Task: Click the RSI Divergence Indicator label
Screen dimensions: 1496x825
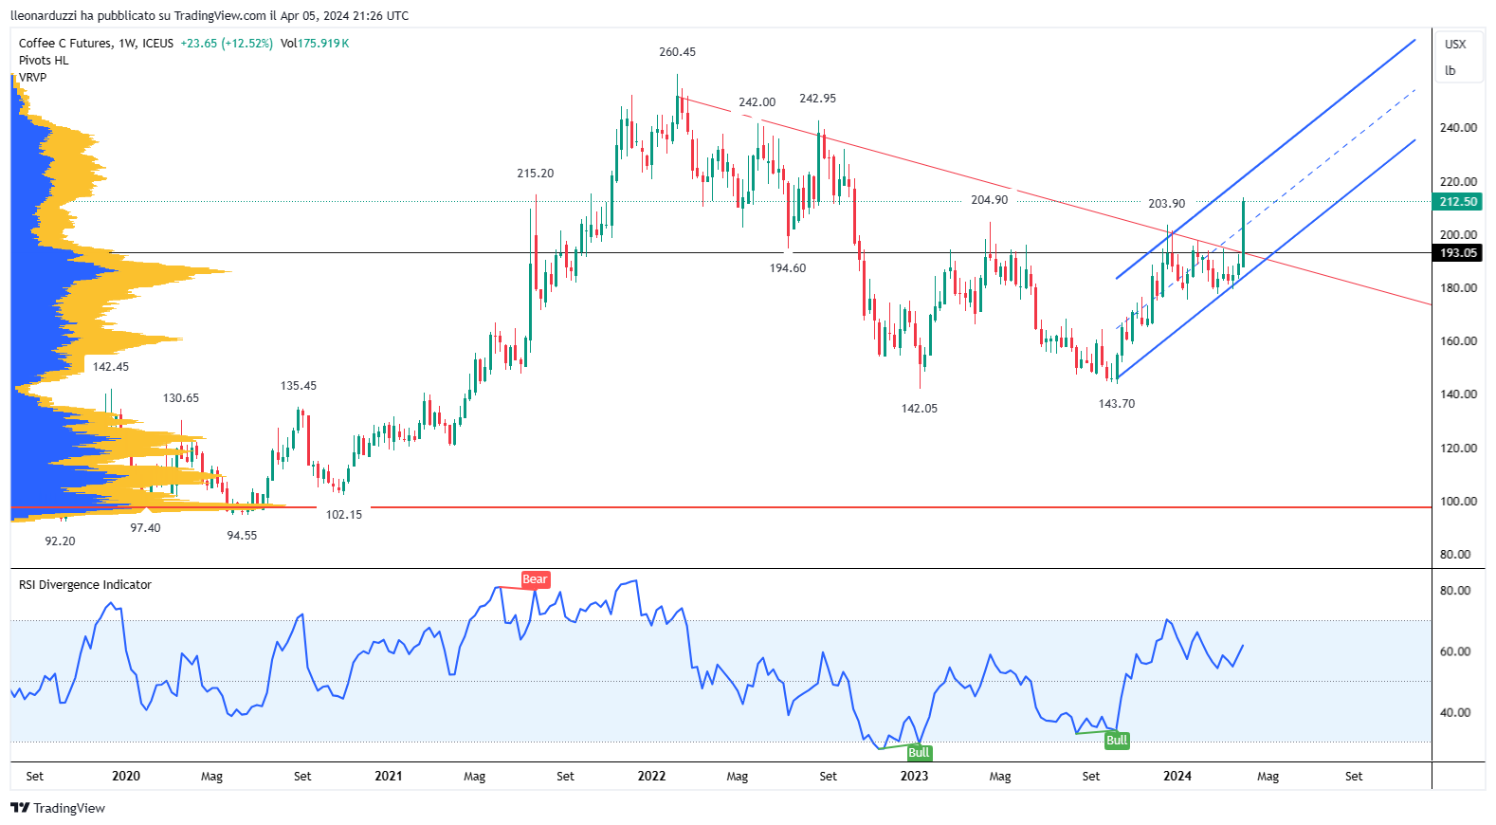Action: click(85, 585)
